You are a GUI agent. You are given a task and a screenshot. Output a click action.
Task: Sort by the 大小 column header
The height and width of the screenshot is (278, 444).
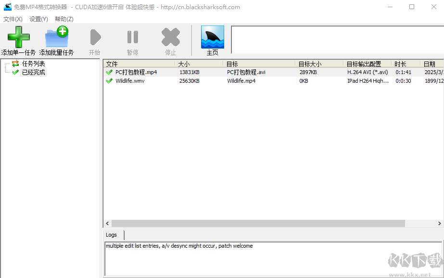[199, 64]
